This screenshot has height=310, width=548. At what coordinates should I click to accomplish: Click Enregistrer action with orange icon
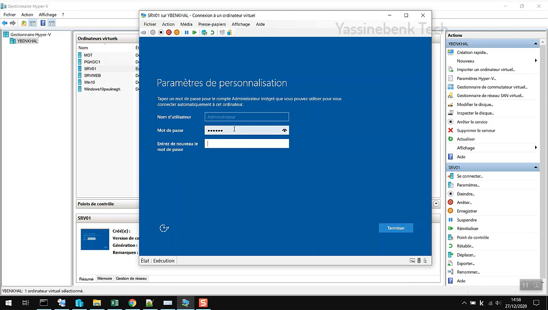(467, 211)
